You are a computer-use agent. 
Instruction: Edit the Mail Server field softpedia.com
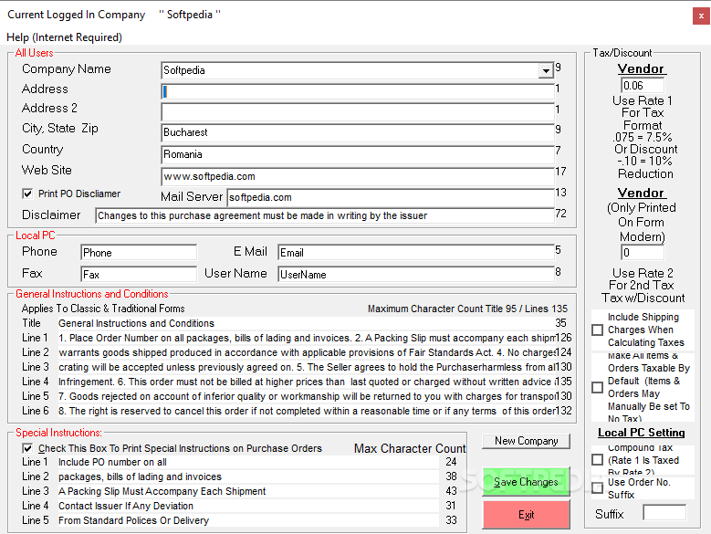point(391,198)
